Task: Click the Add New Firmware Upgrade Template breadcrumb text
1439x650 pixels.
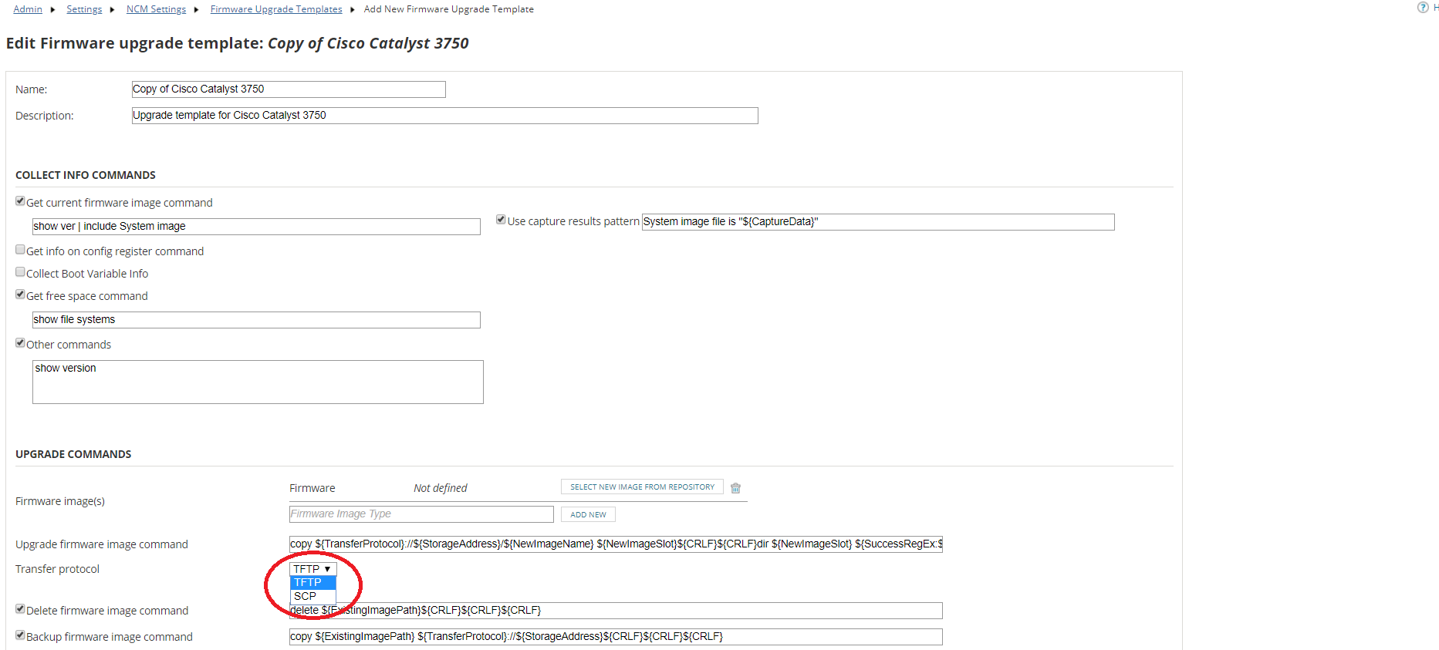Action: click(448, 9)
